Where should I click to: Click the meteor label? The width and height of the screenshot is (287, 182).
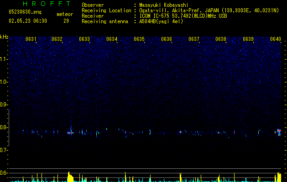(65, 14)
